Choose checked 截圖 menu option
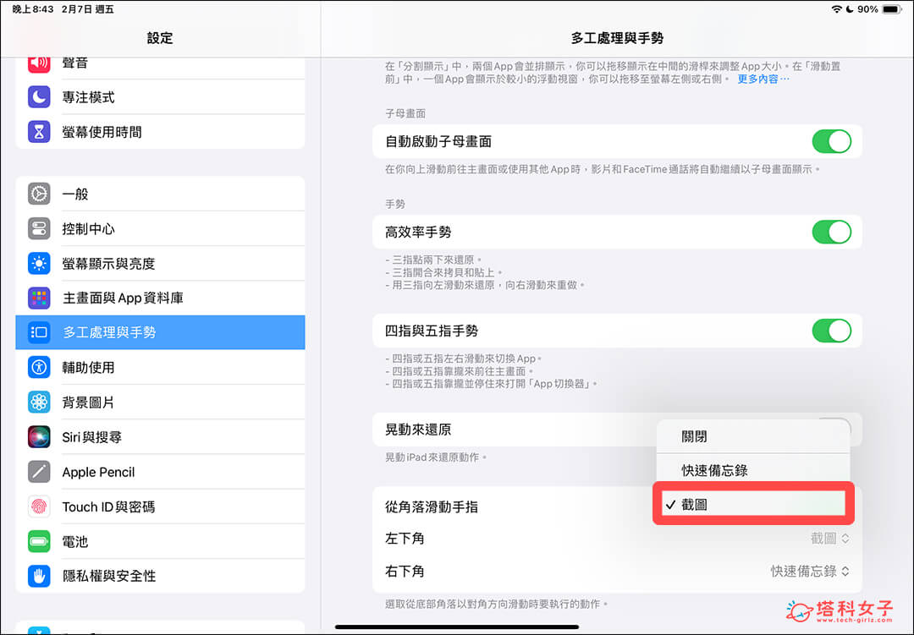Screen dimensions: 914x635 (x=752, y=505)
